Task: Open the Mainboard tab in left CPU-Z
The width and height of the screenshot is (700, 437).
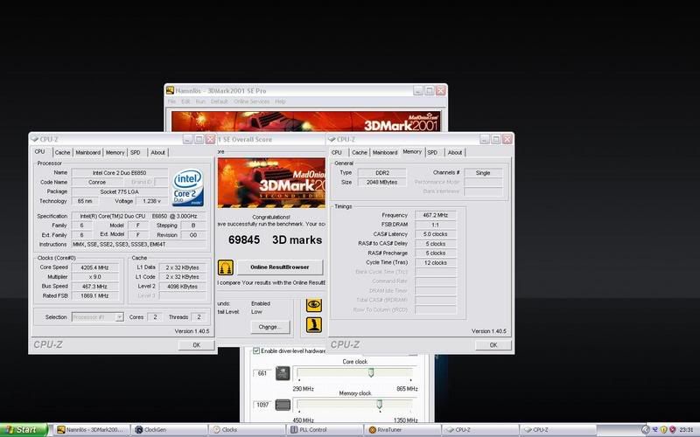Action: (88, 152)
